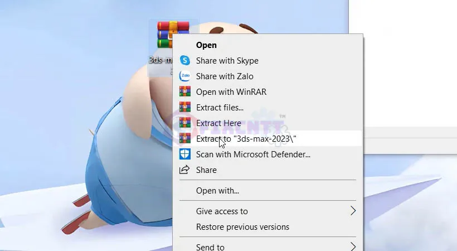Click WinRAR icon beside Open with WinRAR
This screenshot has width=457, height=251.
184,92
